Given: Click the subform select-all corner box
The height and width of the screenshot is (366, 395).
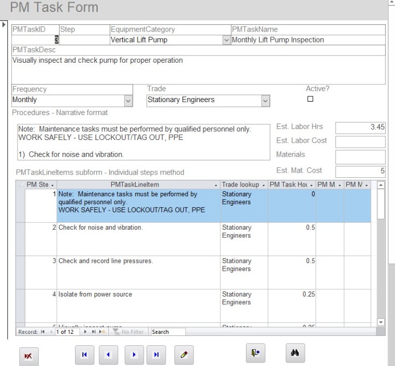Looking at the screenshot, I should point(20,185).
